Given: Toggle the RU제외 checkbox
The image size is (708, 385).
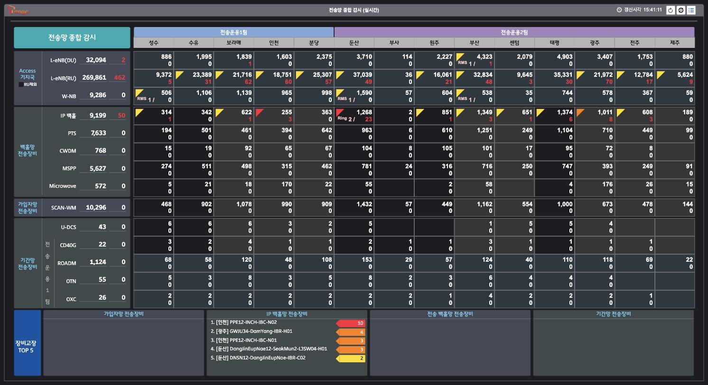Looking at the screenshot, I should [21, 84].
